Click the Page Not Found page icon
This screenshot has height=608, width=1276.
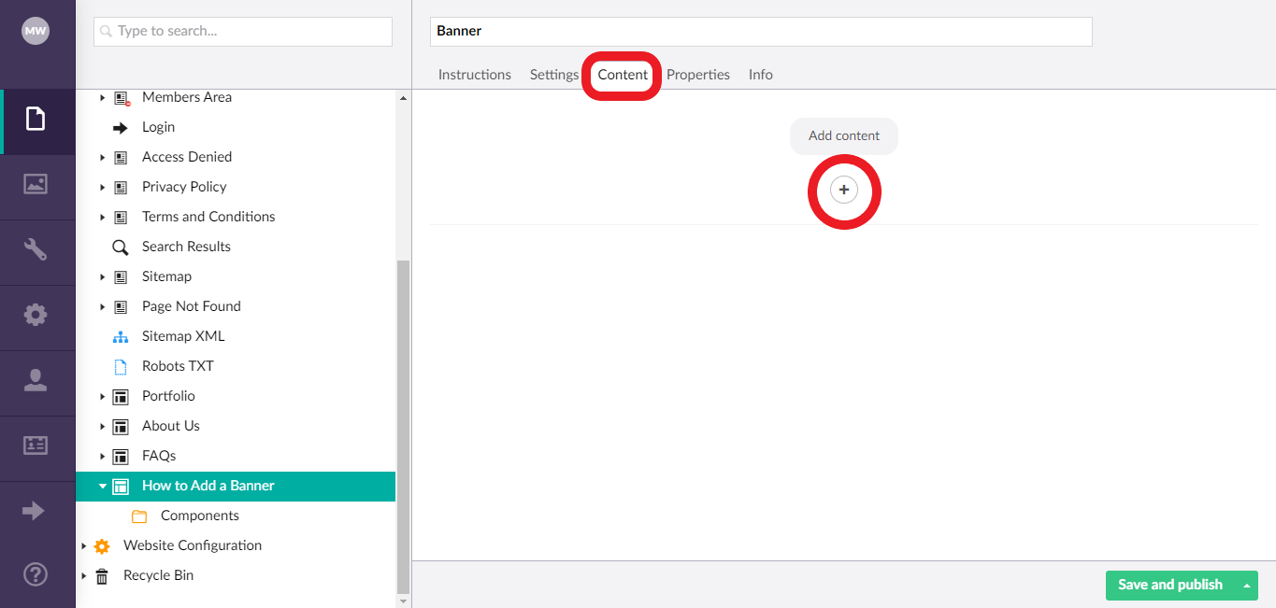pos(120,307)
